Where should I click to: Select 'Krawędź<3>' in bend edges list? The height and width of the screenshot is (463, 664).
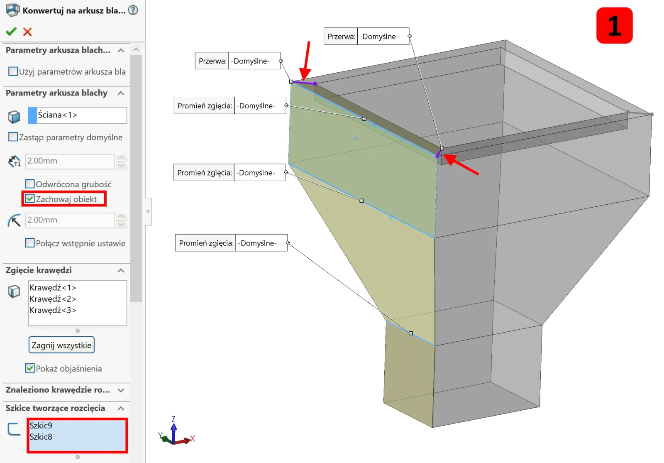tap(53, 310)
